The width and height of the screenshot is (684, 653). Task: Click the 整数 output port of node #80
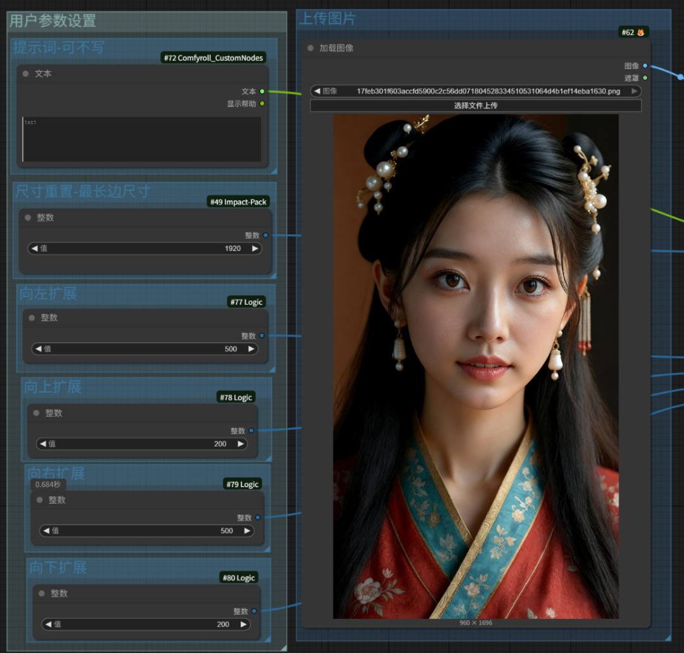pyautogui.click(x=254, y=611)
